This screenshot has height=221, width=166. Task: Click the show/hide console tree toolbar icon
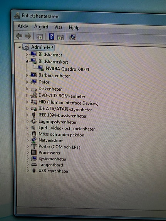tap(40, 37)
